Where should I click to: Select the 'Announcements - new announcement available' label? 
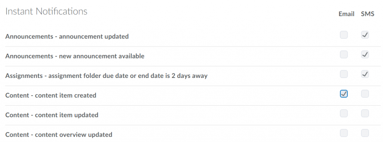coord(75,56)
